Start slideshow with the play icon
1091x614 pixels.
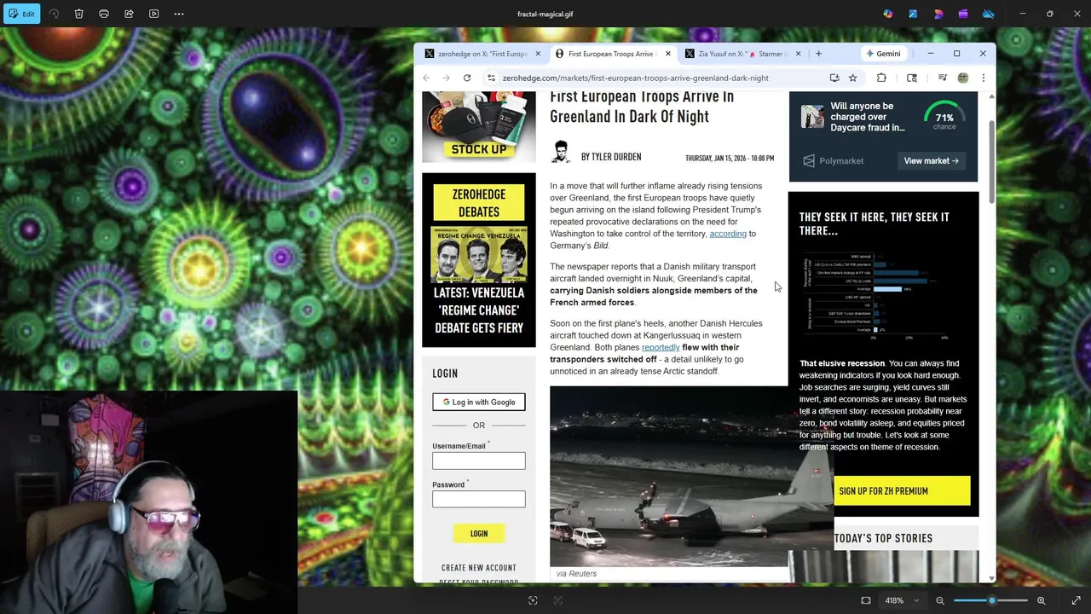[153, 14]
